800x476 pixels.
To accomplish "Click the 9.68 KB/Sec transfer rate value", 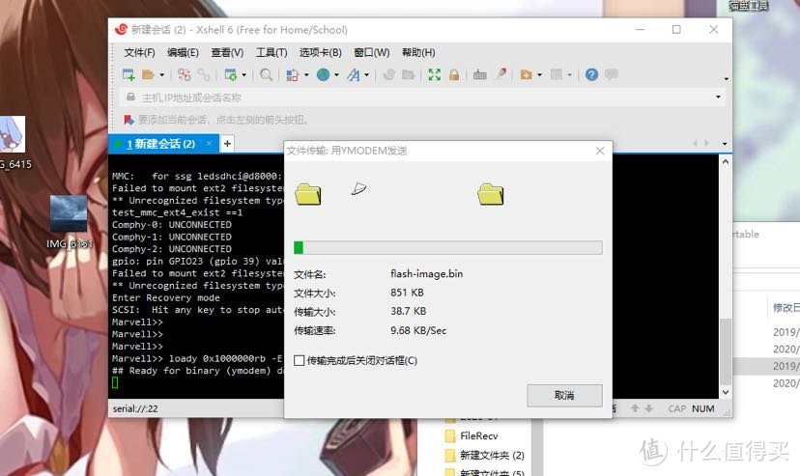I will [418, 330].
